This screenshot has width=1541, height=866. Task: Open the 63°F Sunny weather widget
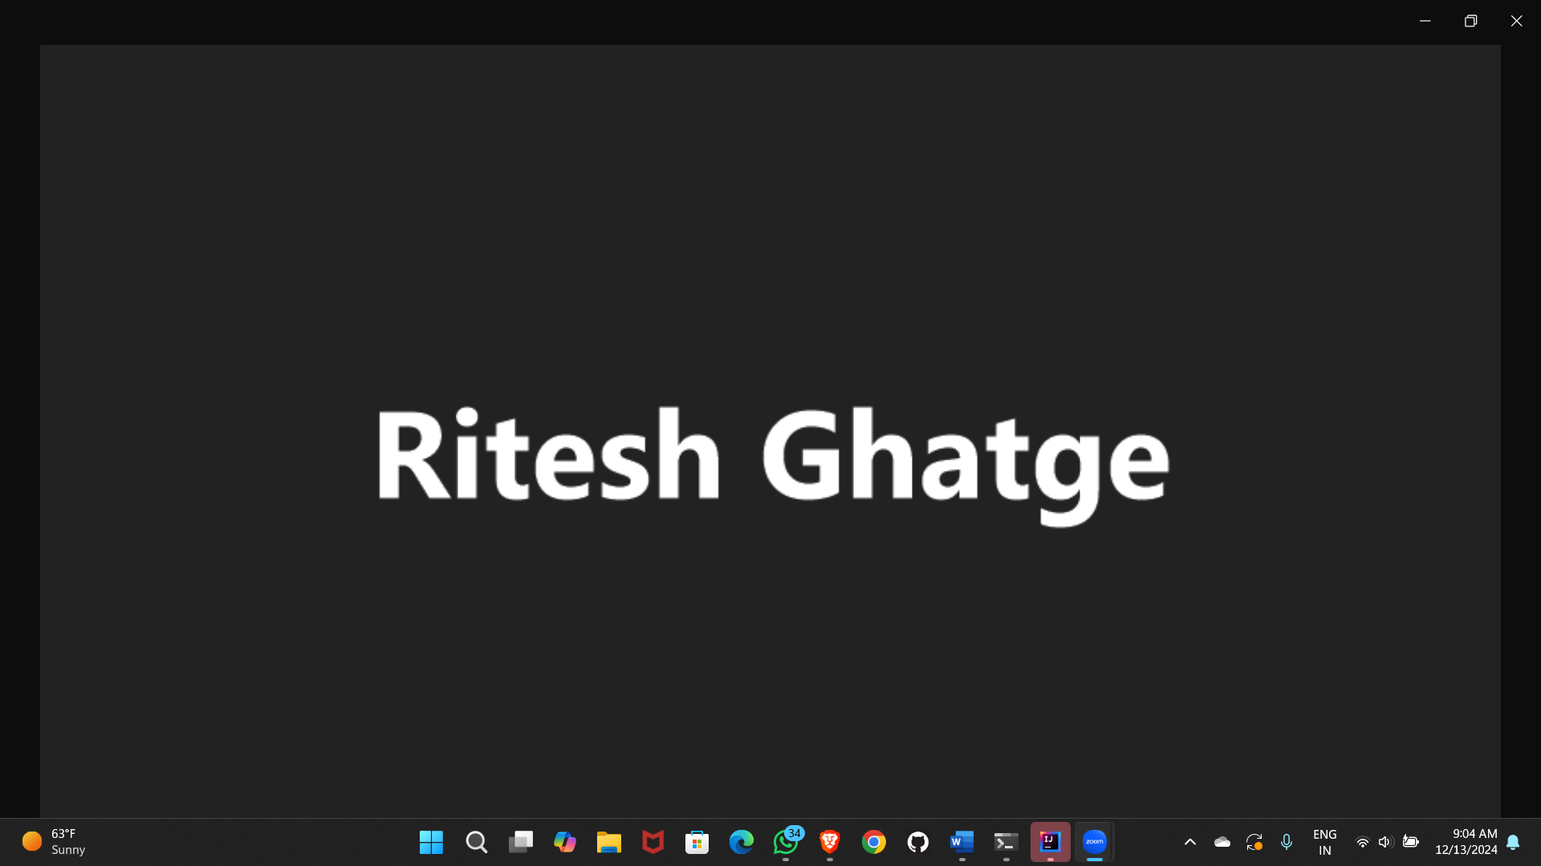click(55, 842)
